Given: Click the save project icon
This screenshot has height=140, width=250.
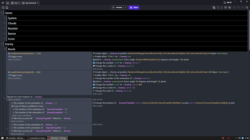Looking at the screenshot, I should pyautogui.click(x=7, y=8).
